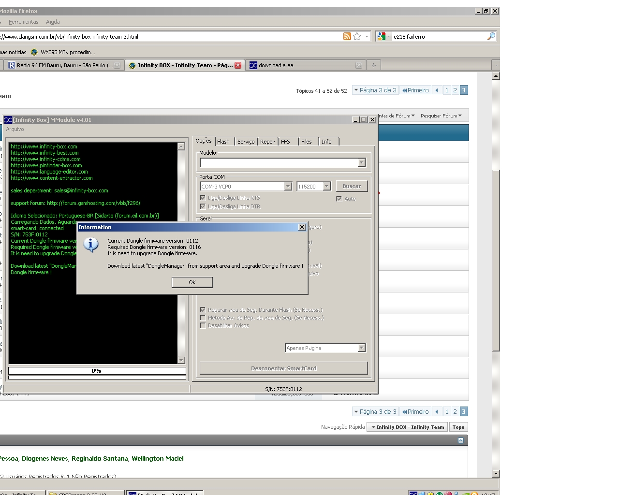Toggle Método Av. de Rep. da área checkbox
The image size is (619, 495).
(x=203, y=318)
